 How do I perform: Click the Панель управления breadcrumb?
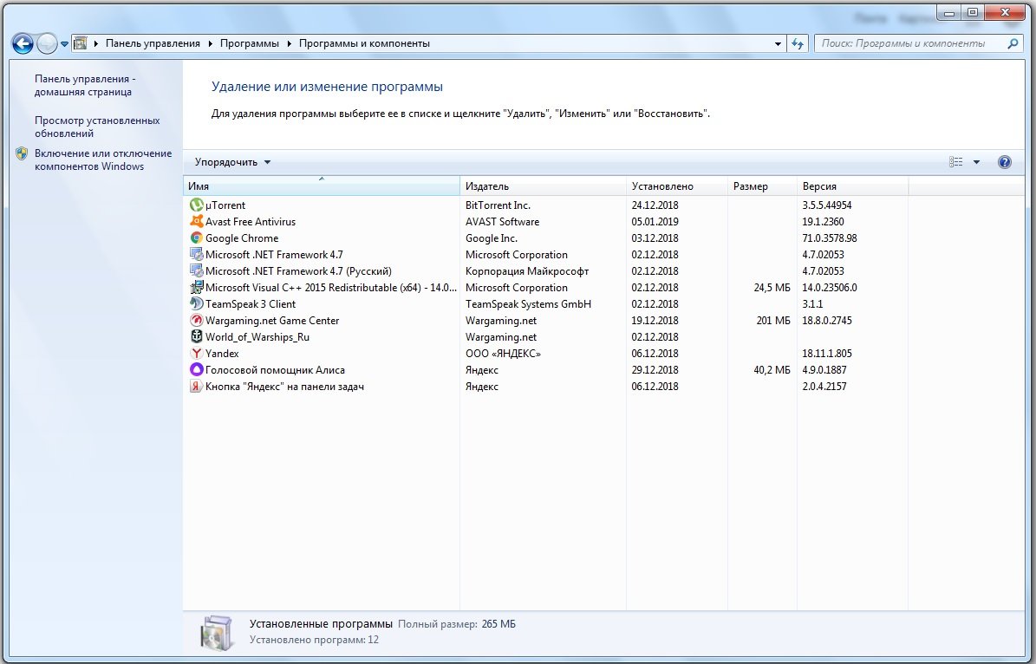(153, 43)
